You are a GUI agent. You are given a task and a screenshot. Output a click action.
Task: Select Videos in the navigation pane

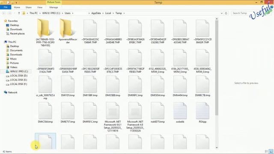pos(14,67)
